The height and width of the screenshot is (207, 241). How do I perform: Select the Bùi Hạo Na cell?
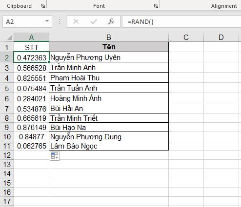109,127
